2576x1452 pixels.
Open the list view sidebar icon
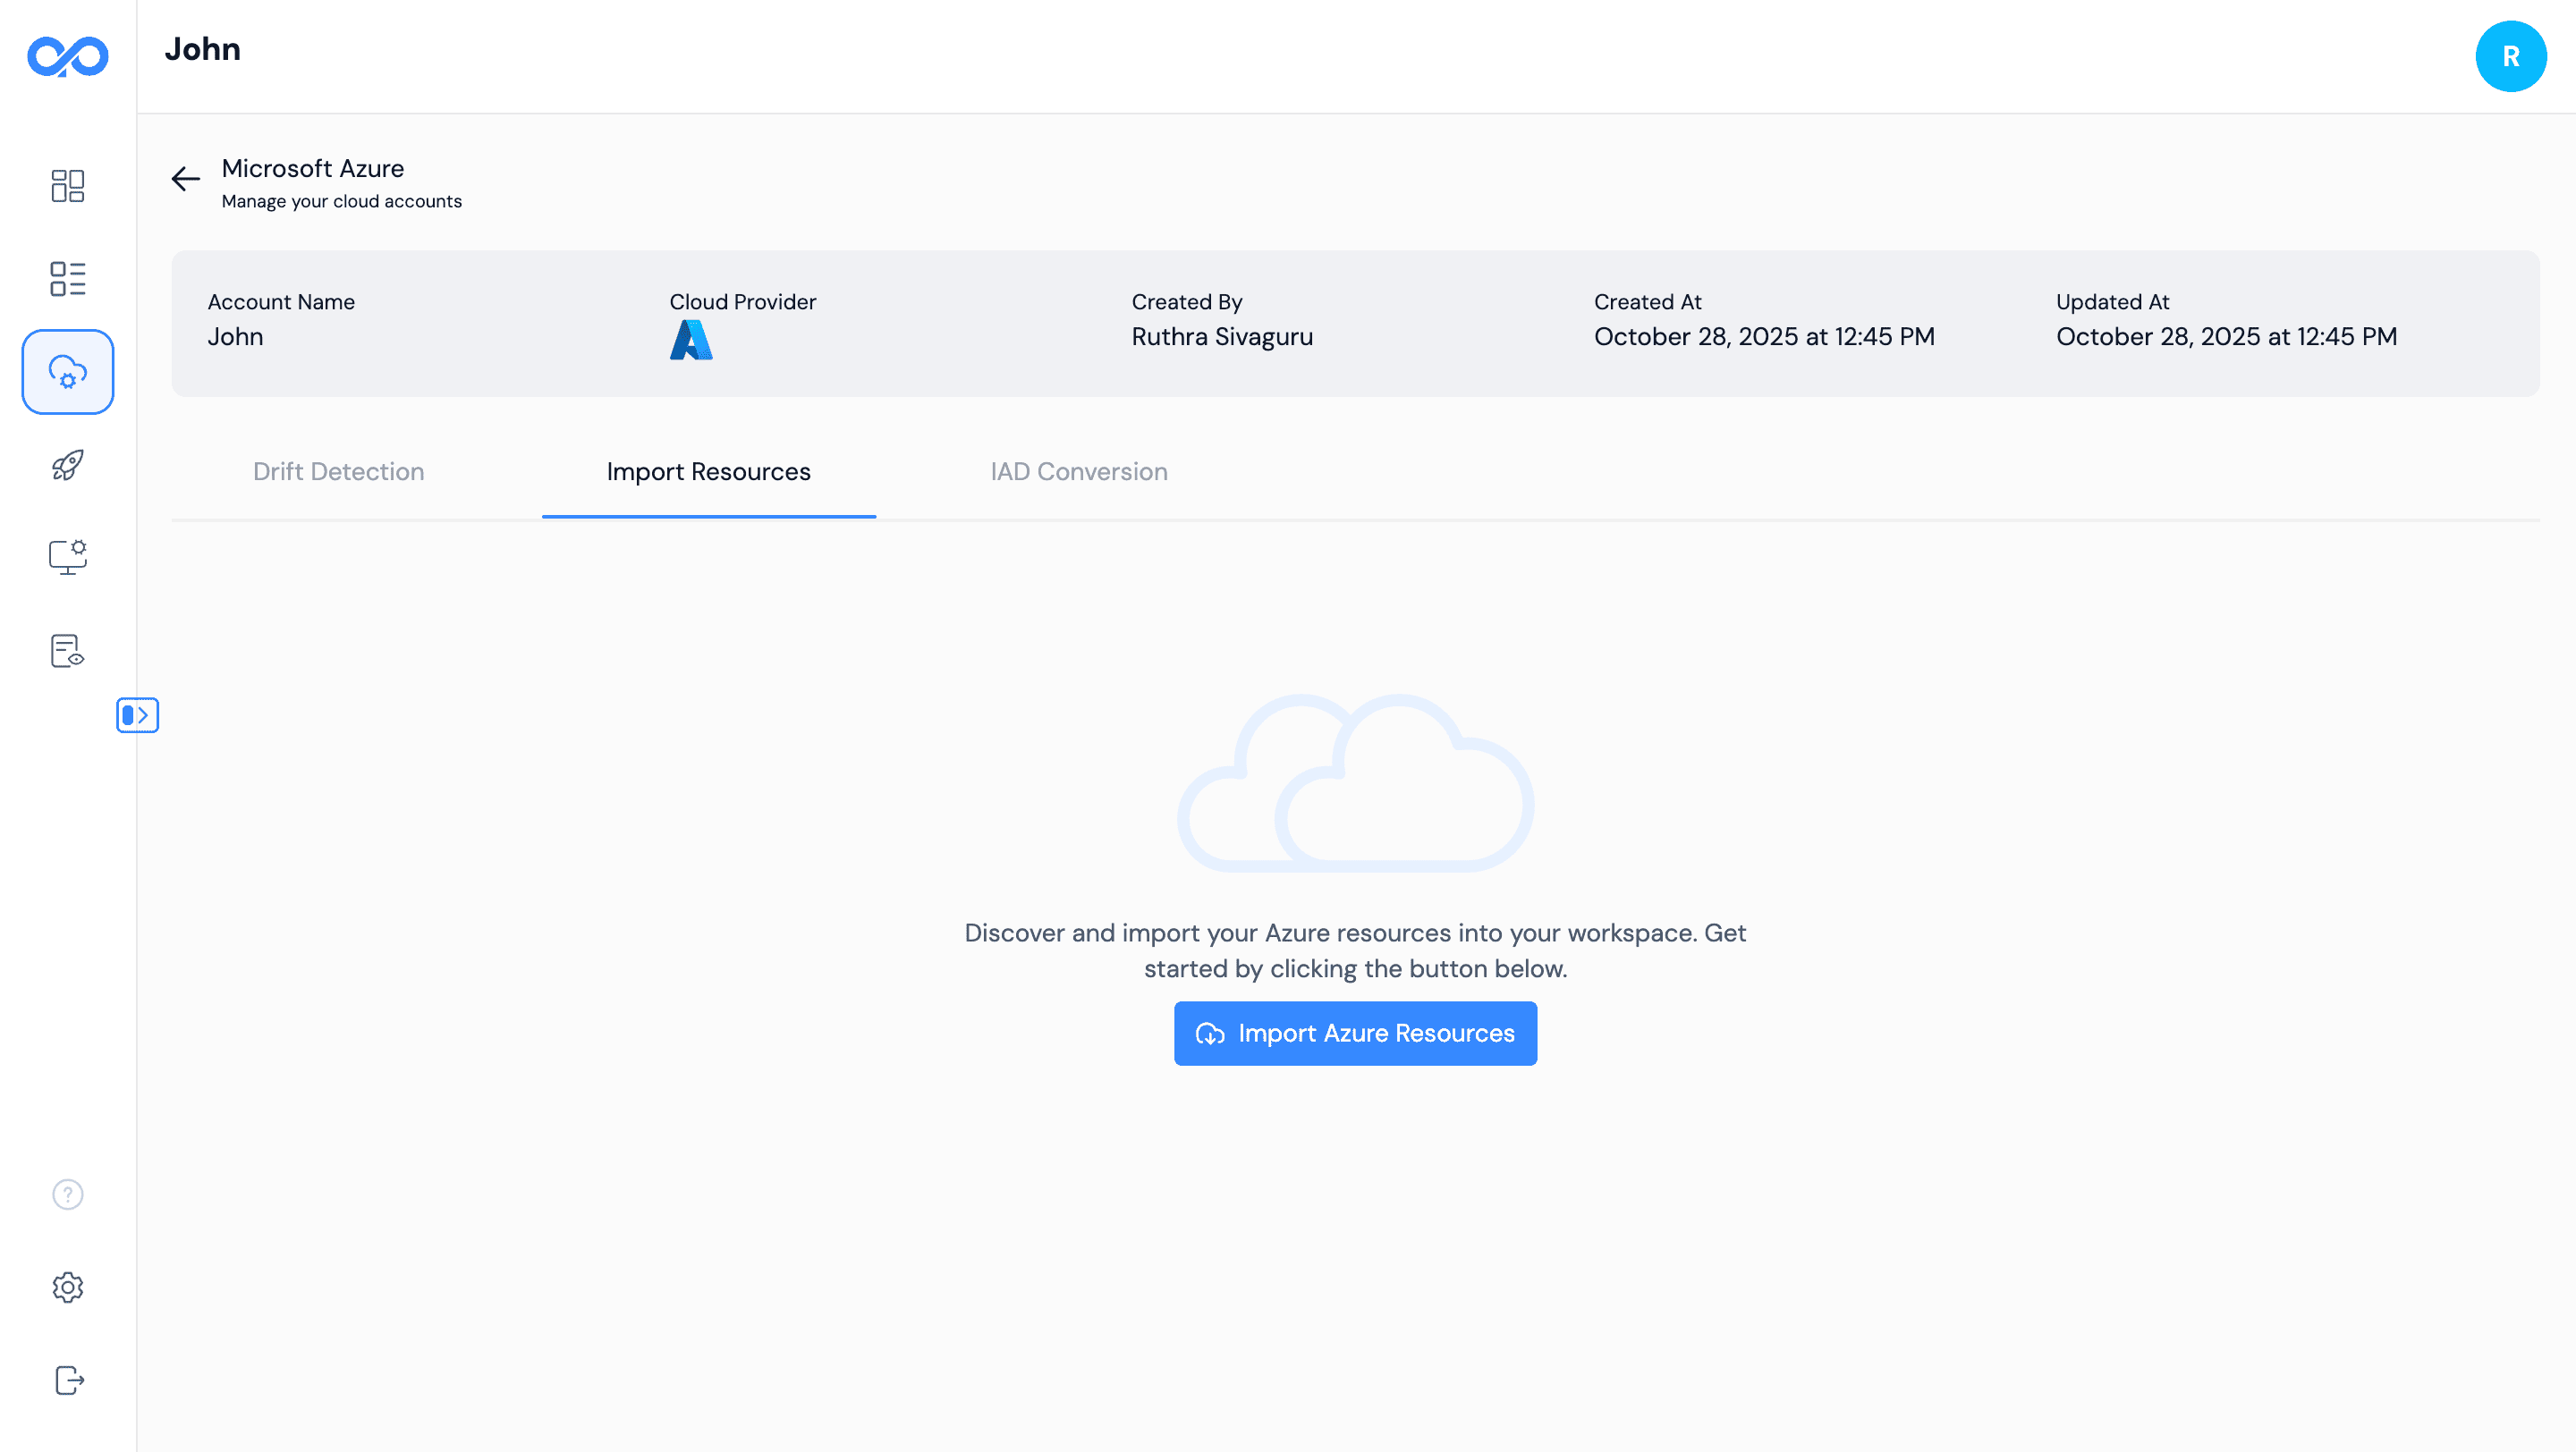(68, 279)
